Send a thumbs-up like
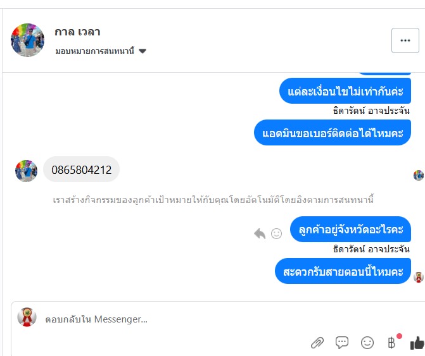The height and width of the screenshot is (356, 425). tap(417, 343)
